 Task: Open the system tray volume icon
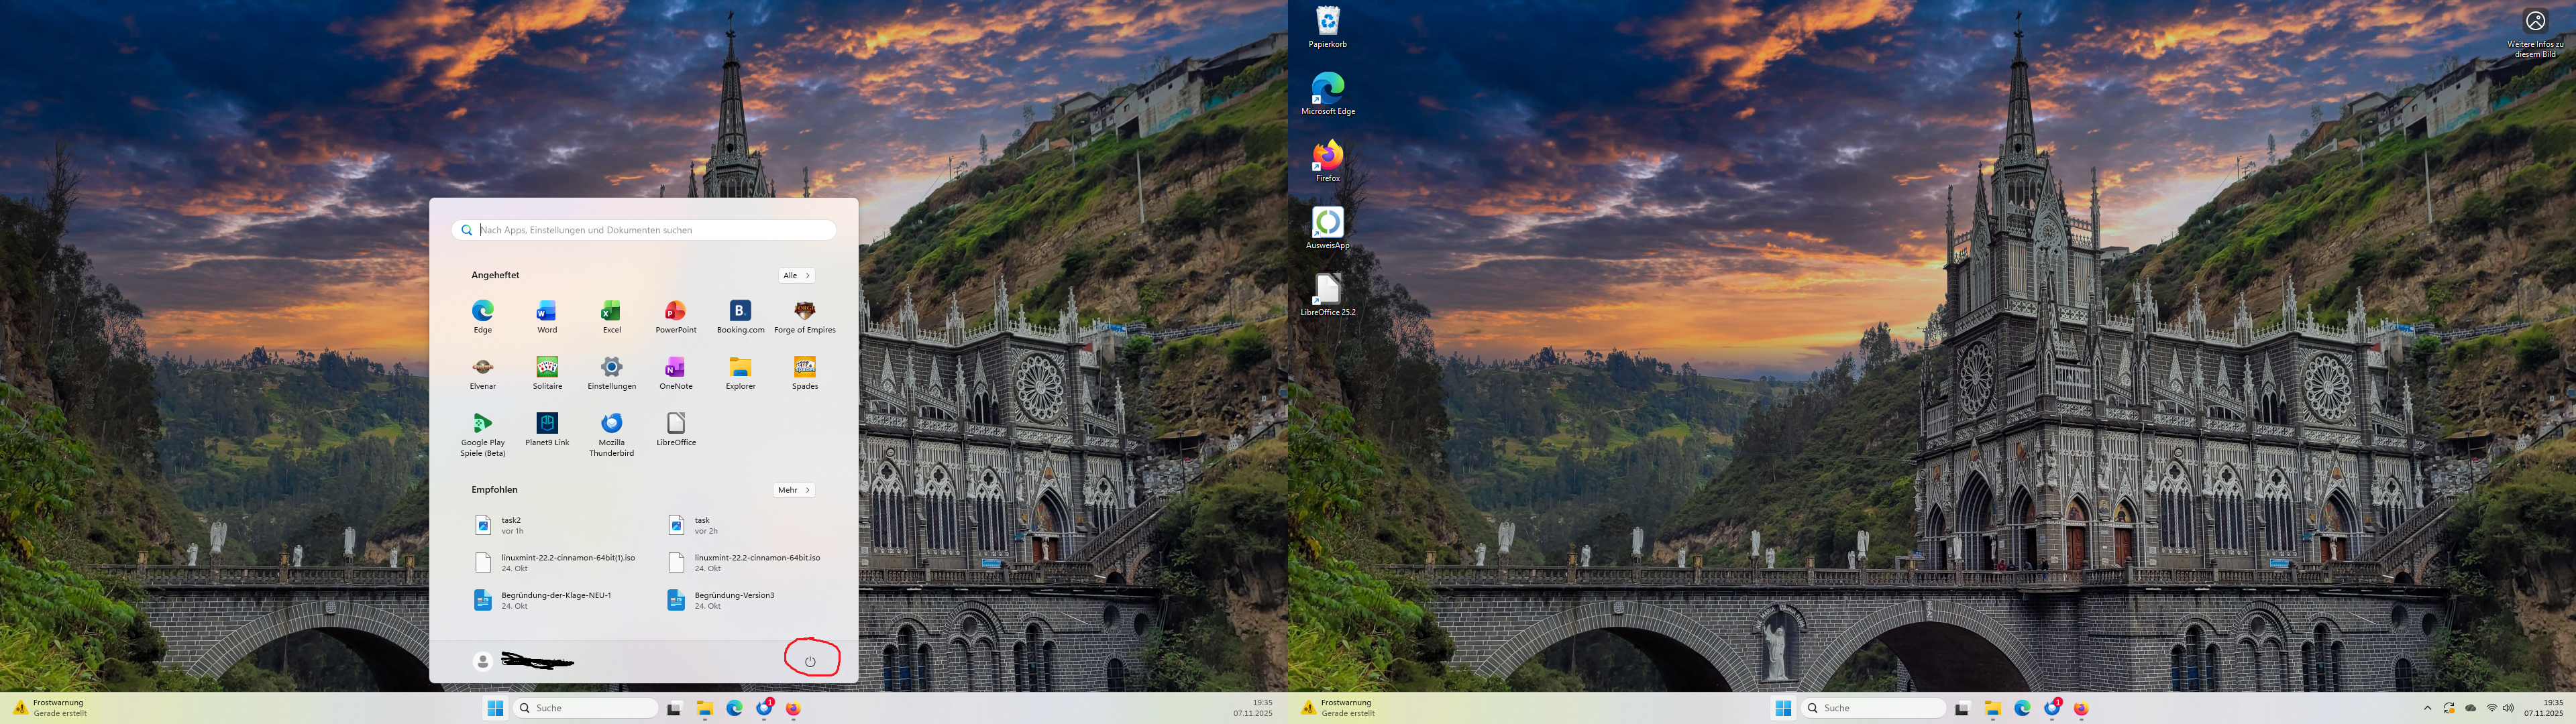pyautogui.click(x=2508, y=708)
